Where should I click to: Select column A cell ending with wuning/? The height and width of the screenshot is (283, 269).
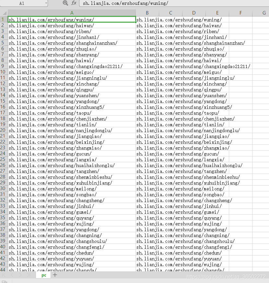pyautogui.click(x=72, y=19)
